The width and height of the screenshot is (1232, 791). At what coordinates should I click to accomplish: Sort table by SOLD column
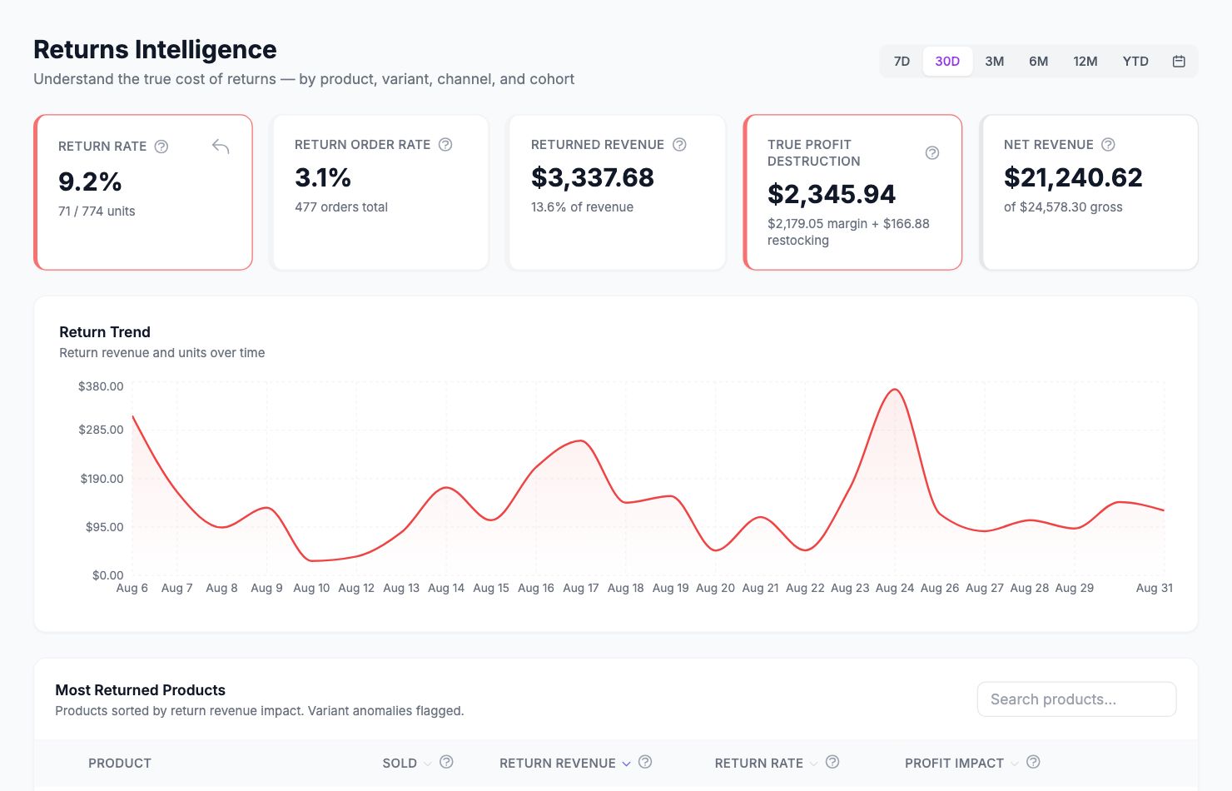[407, 763]
